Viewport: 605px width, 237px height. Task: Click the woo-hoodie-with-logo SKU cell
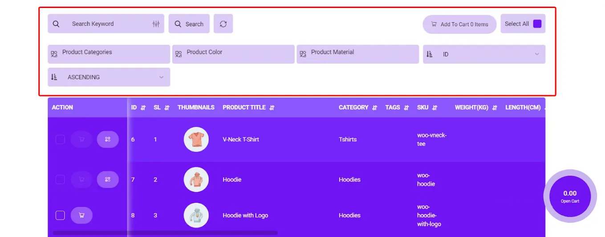pos(429,216)
